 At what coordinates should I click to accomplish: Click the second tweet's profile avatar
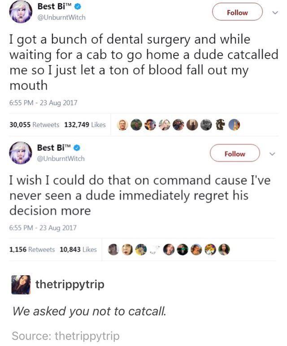(21, 153)
